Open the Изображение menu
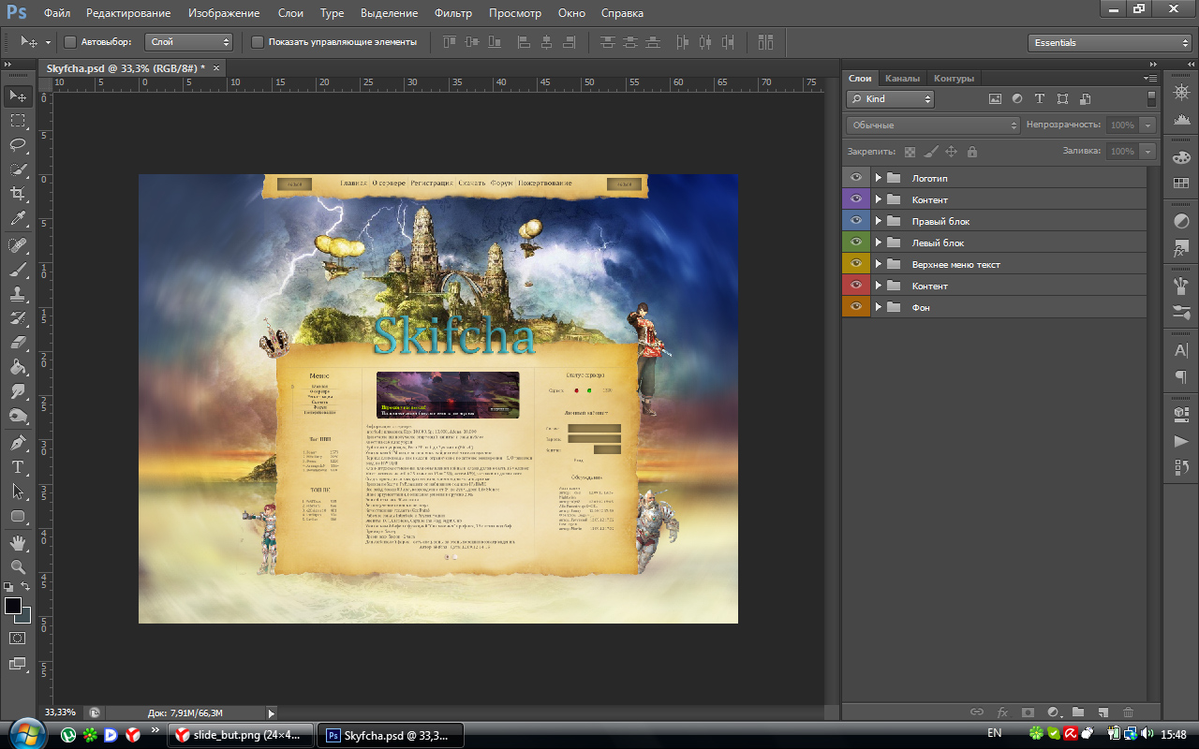Image resolution: width=1199 pixels, height=749 pixels. pos(224,13)
